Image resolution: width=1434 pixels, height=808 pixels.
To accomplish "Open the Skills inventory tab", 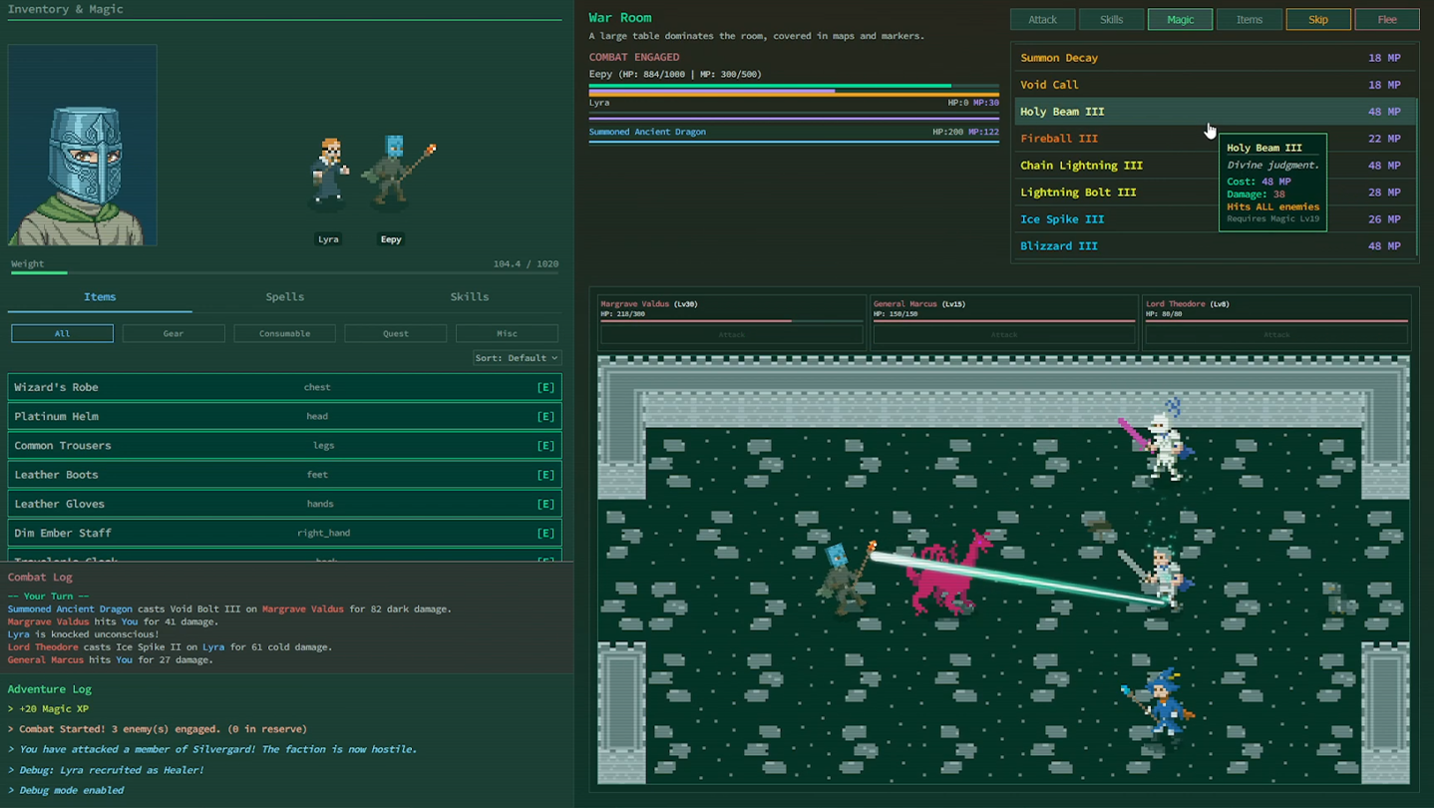I will click(469, 296).
